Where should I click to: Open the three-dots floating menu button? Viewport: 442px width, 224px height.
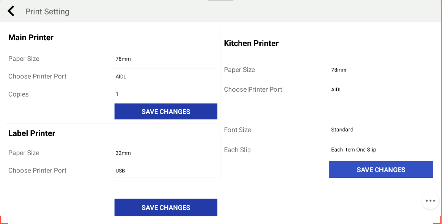[x=430, y=201]
